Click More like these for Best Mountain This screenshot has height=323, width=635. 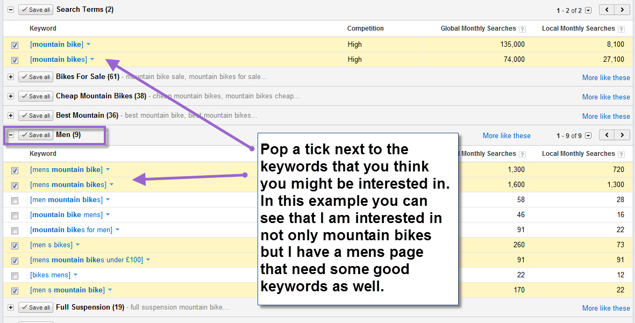coord(605,116)
